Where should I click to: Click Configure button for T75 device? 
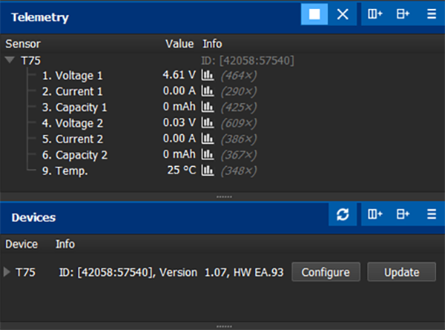(326, 272)
